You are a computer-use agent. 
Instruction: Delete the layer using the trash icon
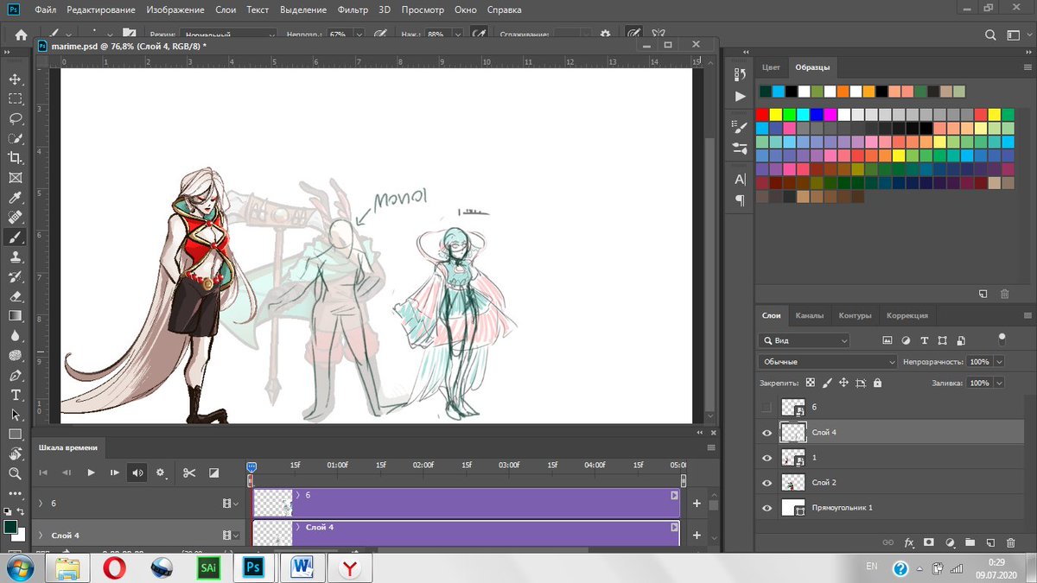pos(1010,543)
